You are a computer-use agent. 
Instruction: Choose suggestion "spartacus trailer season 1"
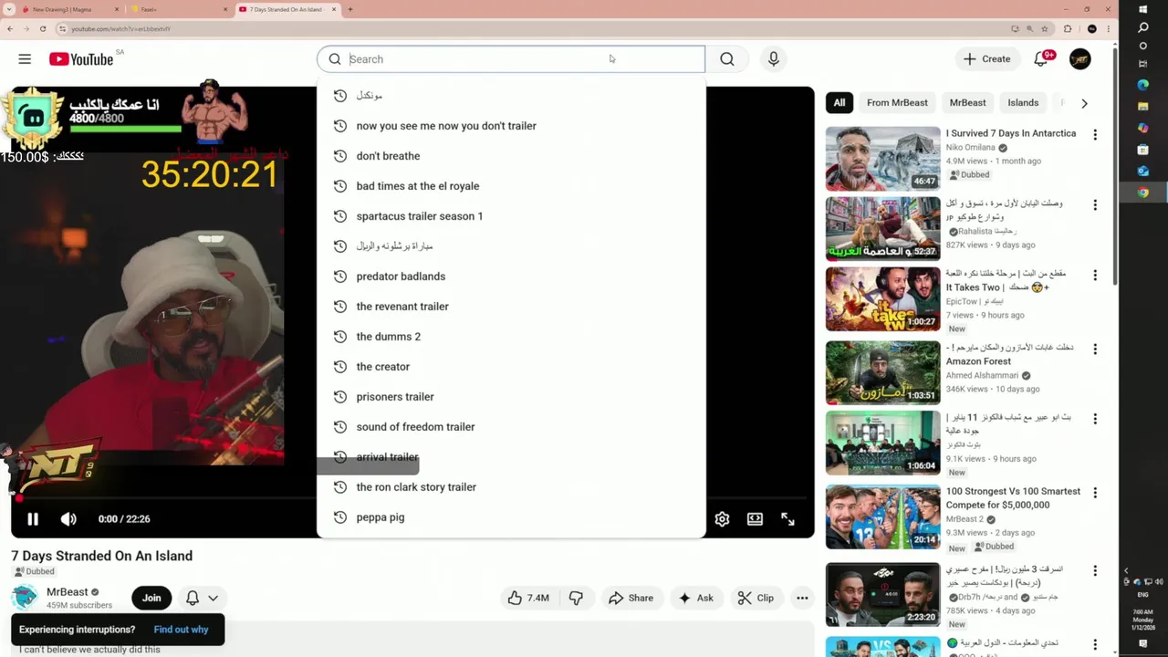click(x=511, y=216)
